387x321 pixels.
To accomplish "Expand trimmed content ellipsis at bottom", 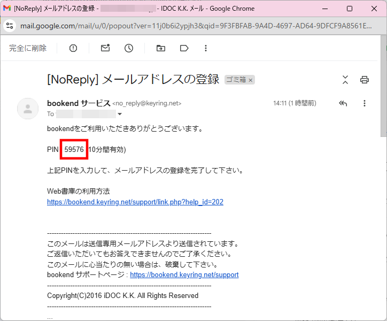I will pos(50,317).
